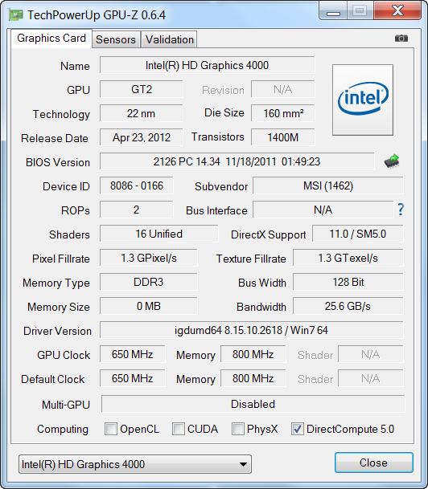This screenshot has height=489, width=428.
Task: Click the Device ID field 8086 - 0166
Action: pyautogui.click(x=137, y=185)
